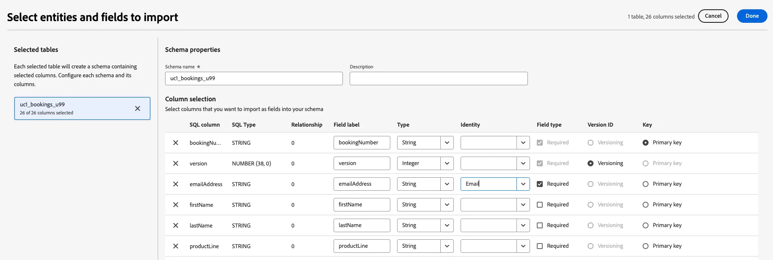The width and height of the screenshot is (773, 260).
Task: Remove the firstName column row
Action: point(176,205)
